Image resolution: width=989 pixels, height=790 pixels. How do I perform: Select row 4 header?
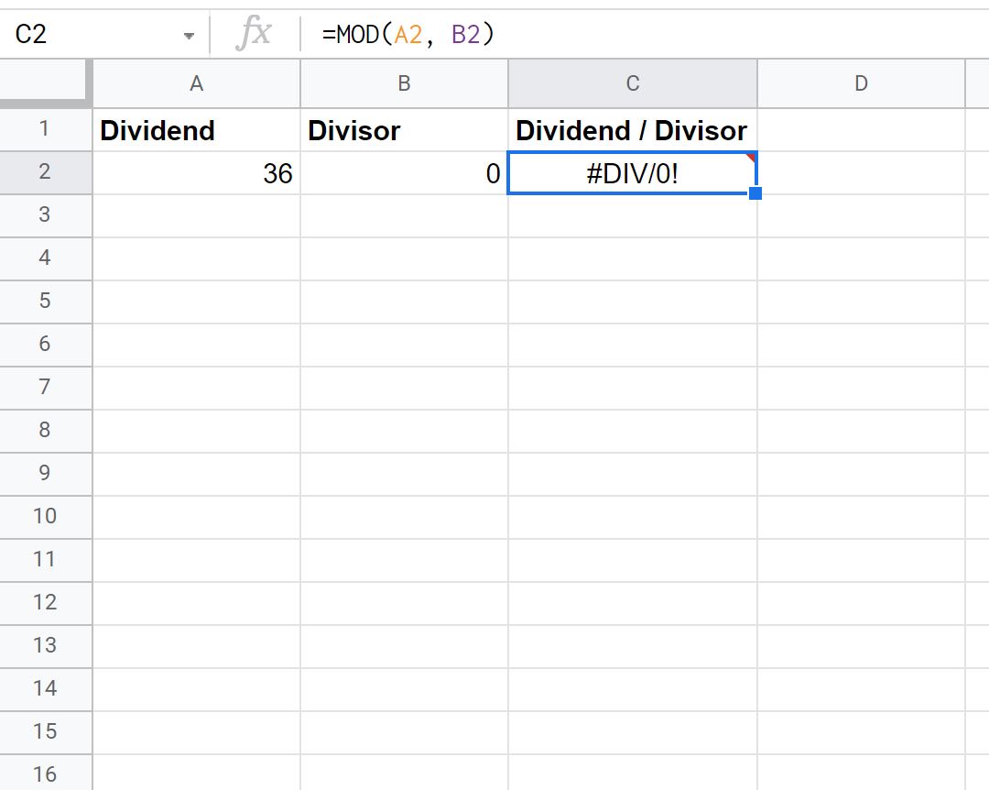(x=44, y=258)
